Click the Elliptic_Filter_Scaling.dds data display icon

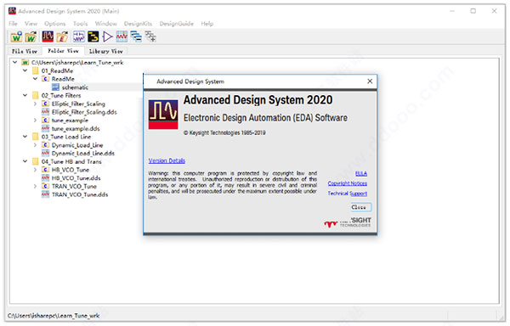pos(46,112)
